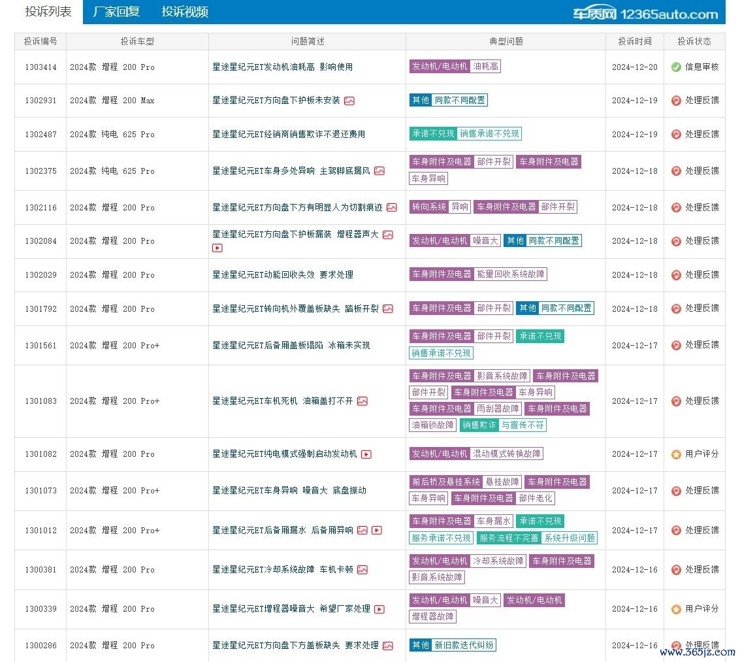Image resolution: width=740 pixels, height=662 pixels.
Task: Click the 销售承诺不兑现 tag for complaint 1302487
Action: tap(489, 133)
